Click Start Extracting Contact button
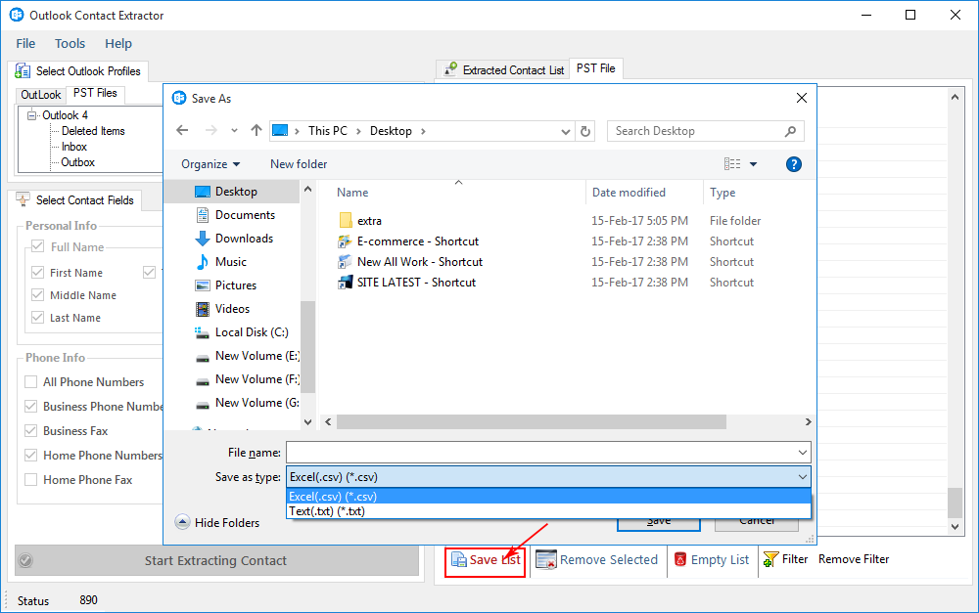The image size is (979, 613). point(216,560)
